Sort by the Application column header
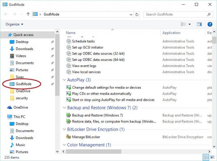Viewport: 217px width, 161px height. [171, 33]
